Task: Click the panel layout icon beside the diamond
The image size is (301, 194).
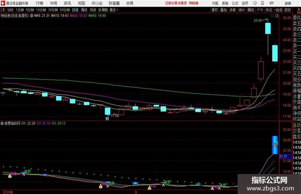Action: click(x=276, y=16)
